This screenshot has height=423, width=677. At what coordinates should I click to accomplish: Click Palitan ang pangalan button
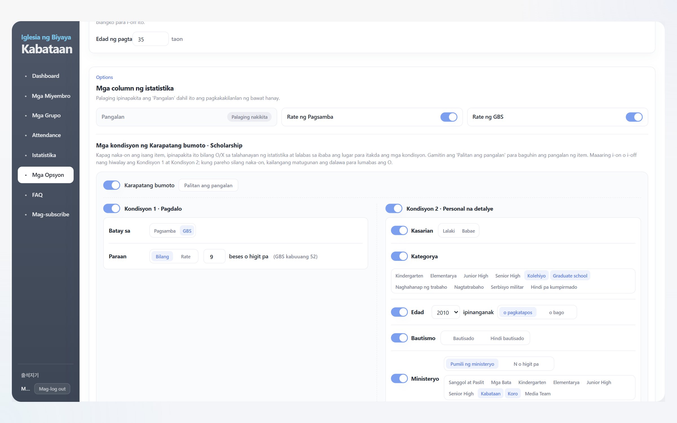(x=208, y=186)
